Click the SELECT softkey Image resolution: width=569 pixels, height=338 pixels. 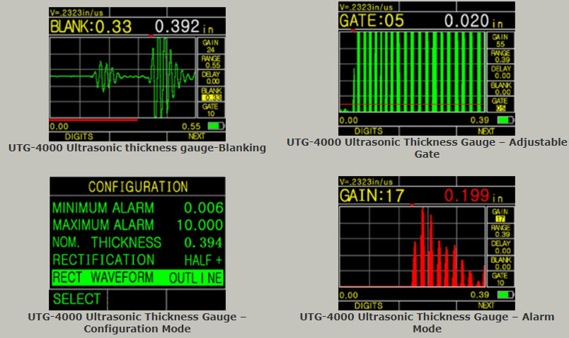click(x=77, y=299)
